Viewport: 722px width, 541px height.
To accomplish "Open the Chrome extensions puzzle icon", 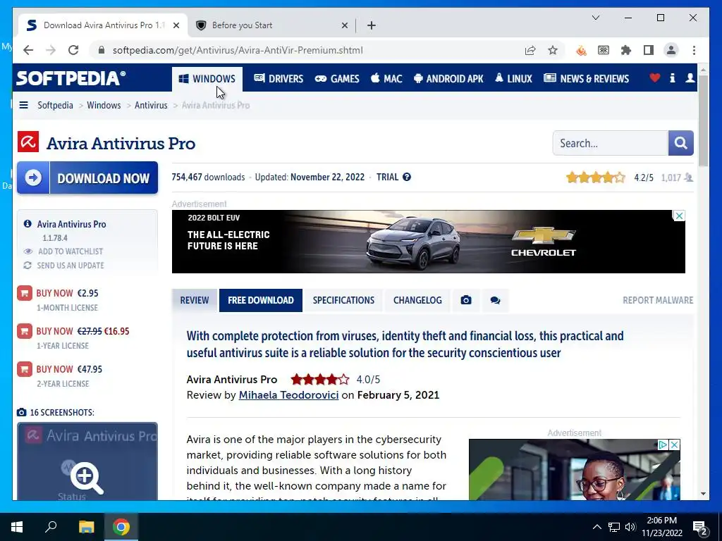I will [x=626, y=51].
